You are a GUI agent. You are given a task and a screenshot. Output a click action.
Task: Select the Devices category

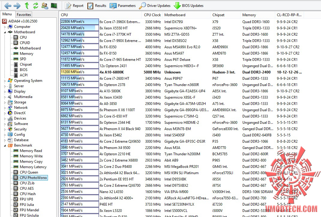(x=20, y=118)
